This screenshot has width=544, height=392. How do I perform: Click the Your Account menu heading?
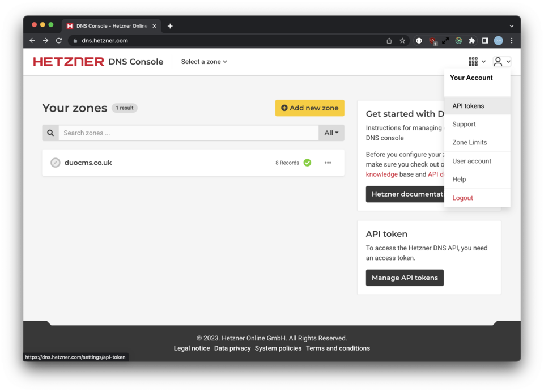(471, 78)
